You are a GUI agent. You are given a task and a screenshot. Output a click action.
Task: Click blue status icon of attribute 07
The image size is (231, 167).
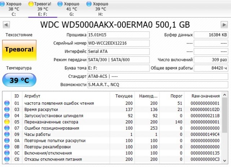pyautogui.click(x=7, y=128)
